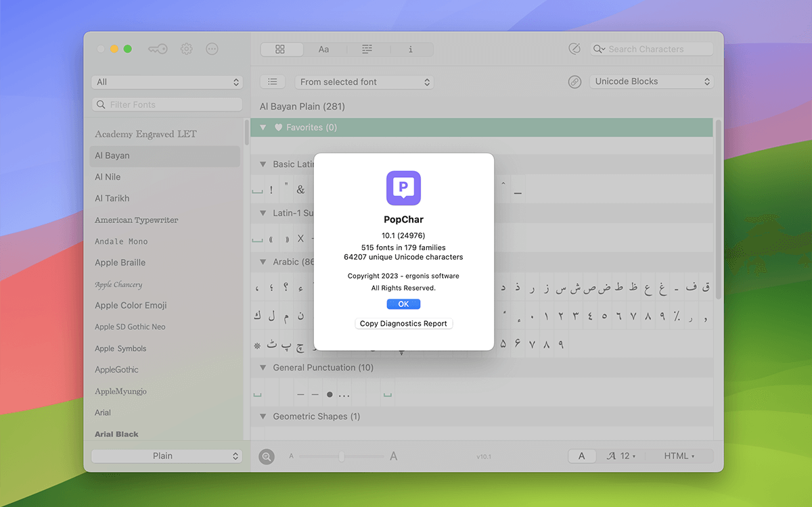Click the zoom magnifier button in the bottom bar
Viewport: 812px width, 507px height.
click(x=267, y=456)
